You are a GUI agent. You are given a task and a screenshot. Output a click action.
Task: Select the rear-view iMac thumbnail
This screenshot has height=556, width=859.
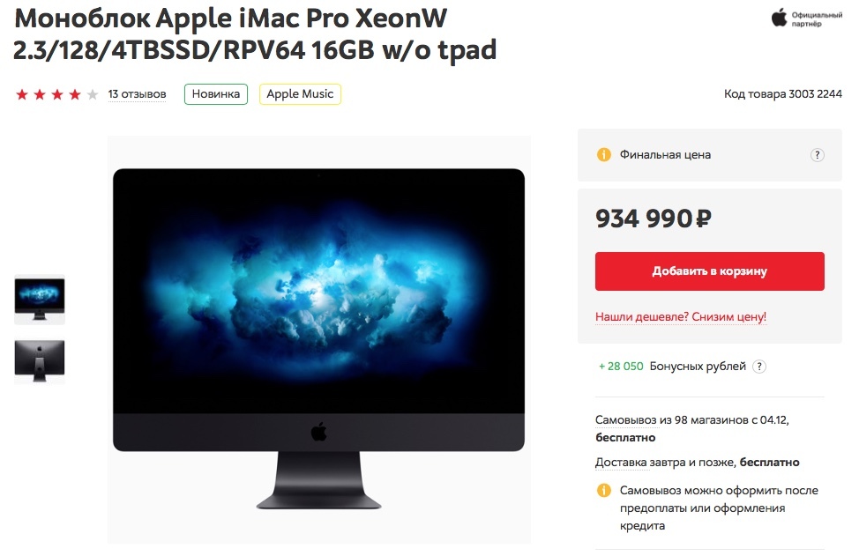pyautogui.click(x=40, y=360)
